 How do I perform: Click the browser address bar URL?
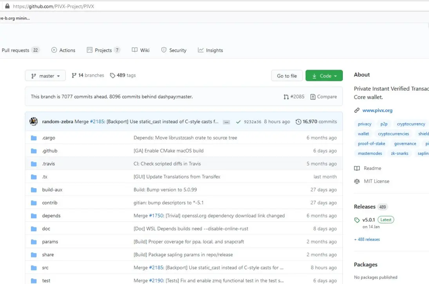click(53, 6)
